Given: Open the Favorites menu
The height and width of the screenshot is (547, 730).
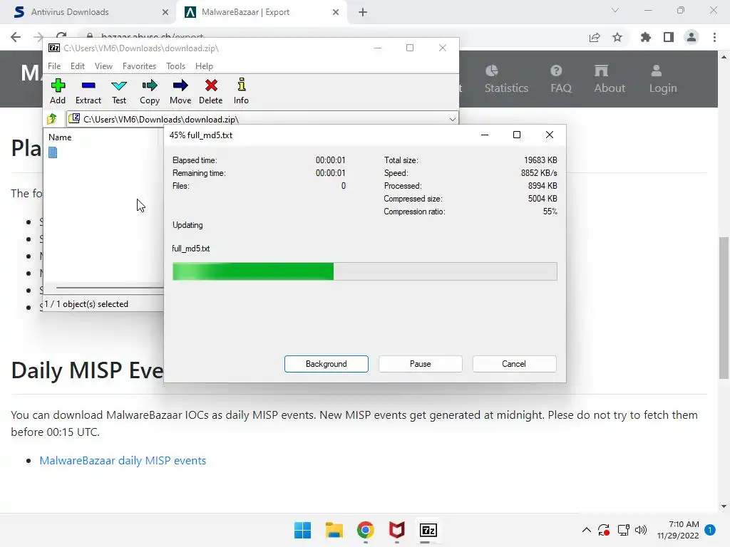Looking at the screenshot, I should (139, 66).
